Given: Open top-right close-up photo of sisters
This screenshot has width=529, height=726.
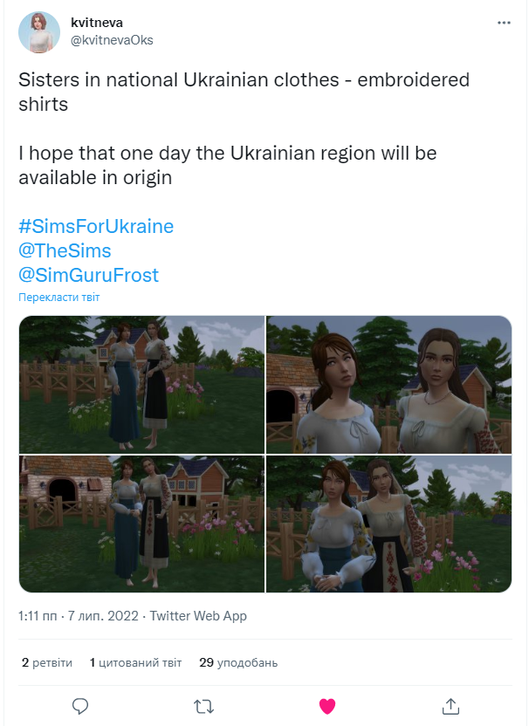Looking at the screenshot, I should pos(389,384).
